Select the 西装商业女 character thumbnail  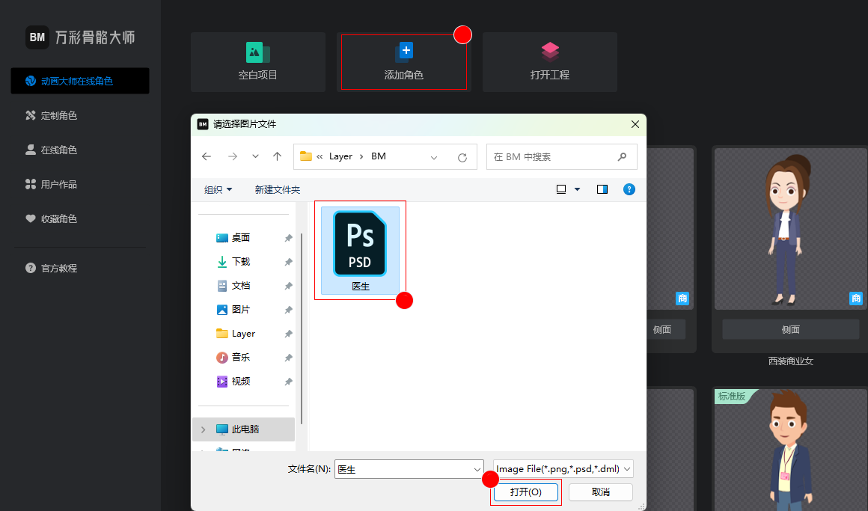click(790, 229)
